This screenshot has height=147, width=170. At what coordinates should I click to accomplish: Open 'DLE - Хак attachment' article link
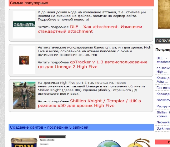[x=90, y=29]
